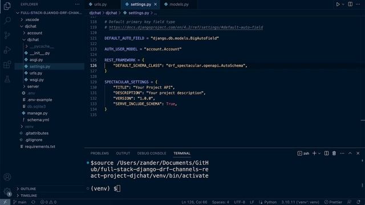Click the main git branch indicator
365x205 pixels.
point(20,202)
